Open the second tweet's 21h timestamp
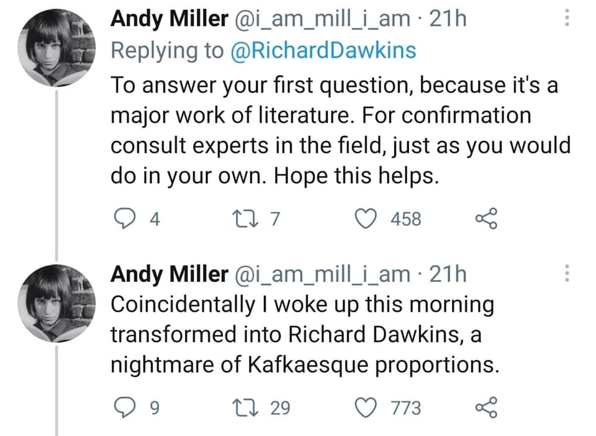 coord(448,273)
